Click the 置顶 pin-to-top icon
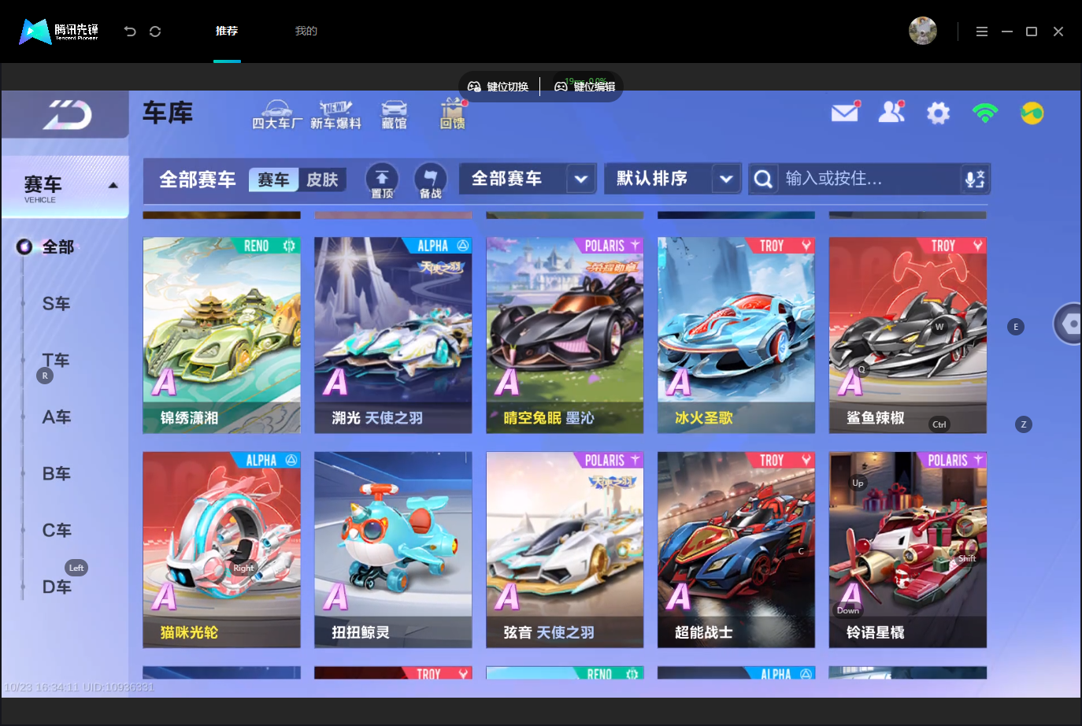 382,180
